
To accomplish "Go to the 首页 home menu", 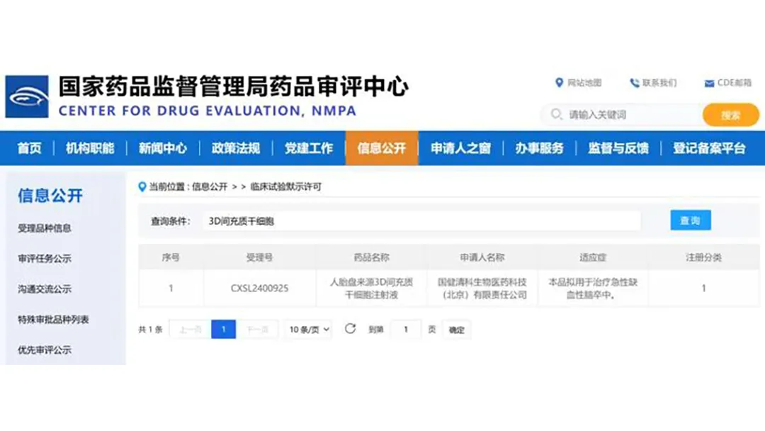I will pos(29,148).
